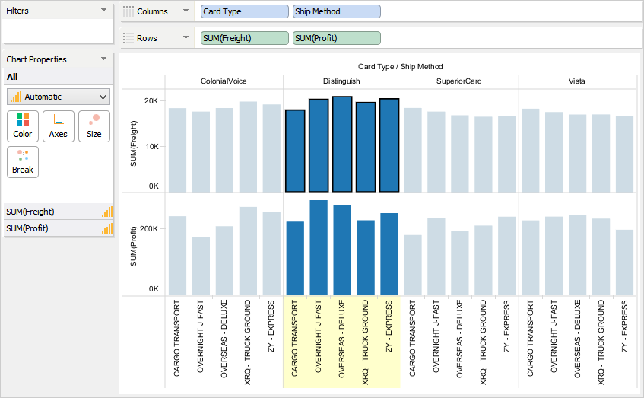Click the Distinguish Overseas - Deluxe freight bar
The height and width of the screenshot is (398, 644).
coord(342,145)
